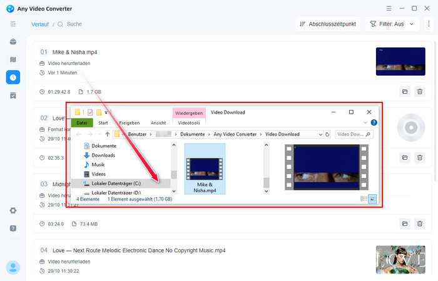Open the Any Video Converter hamburger menu
The image size is (438, 281).
pos(389,8)
